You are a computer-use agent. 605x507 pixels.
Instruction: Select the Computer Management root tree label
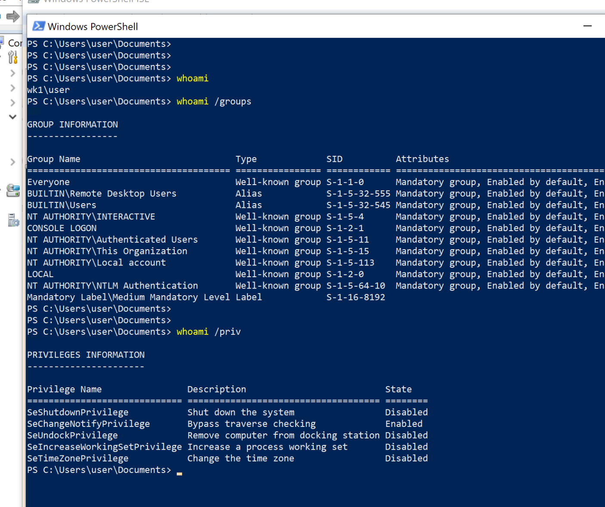pyautogui.click(x=15, y=43)
